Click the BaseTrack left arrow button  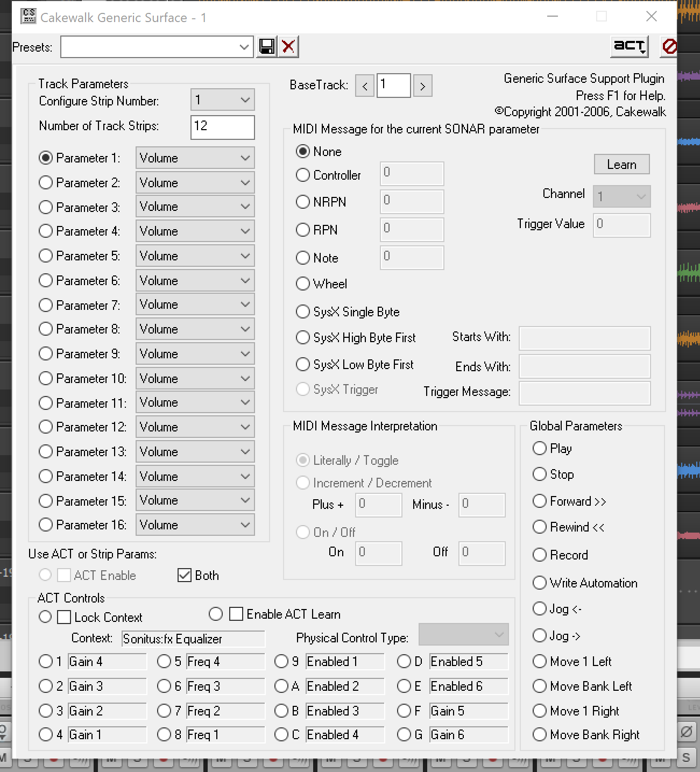pyautogui.click(x=365, y=86)
